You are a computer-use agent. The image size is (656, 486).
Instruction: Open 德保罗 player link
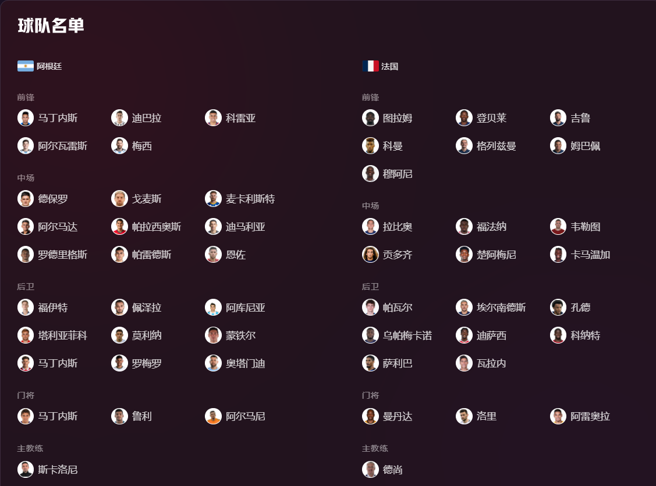tap(53, 199)
